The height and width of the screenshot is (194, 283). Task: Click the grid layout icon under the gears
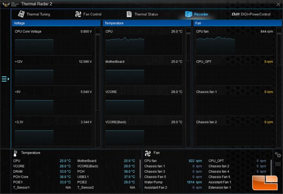pos(278,164)
